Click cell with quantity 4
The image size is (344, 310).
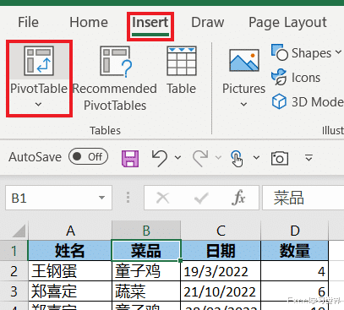pos(295,271)
